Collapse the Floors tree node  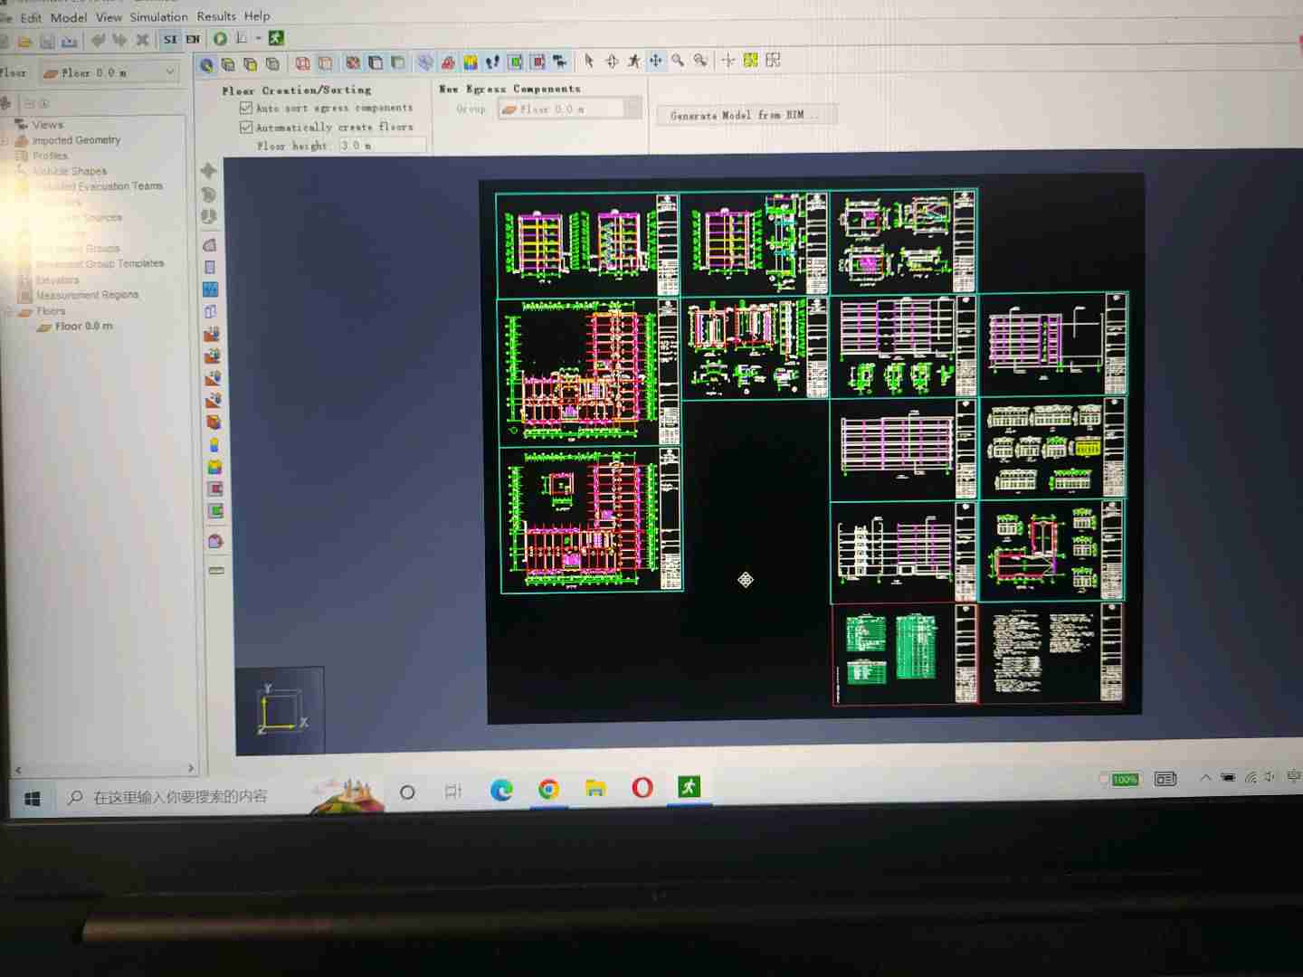[x=8, y=311]
